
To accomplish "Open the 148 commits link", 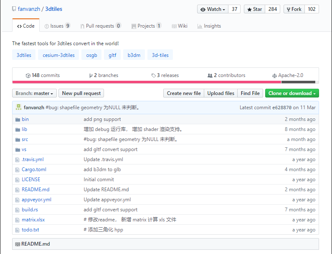I will pos(43,75).
